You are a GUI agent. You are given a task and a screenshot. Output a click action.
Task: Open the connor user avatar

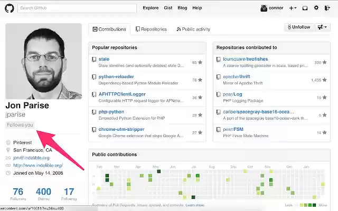(x=264, y=8)
